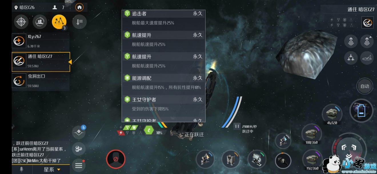Toggle the microphone voice chat
Image resolution: width=377 pixels, height=174 pixels.
point(21,169)
